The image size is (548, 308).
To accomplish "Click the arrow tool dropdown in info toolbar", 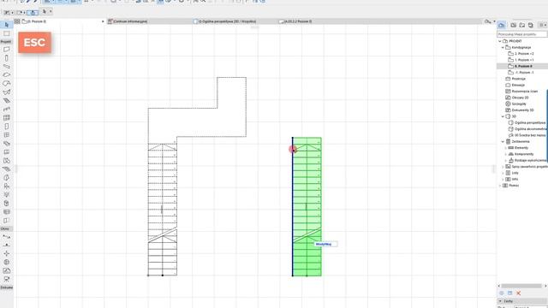I will 51,11.
